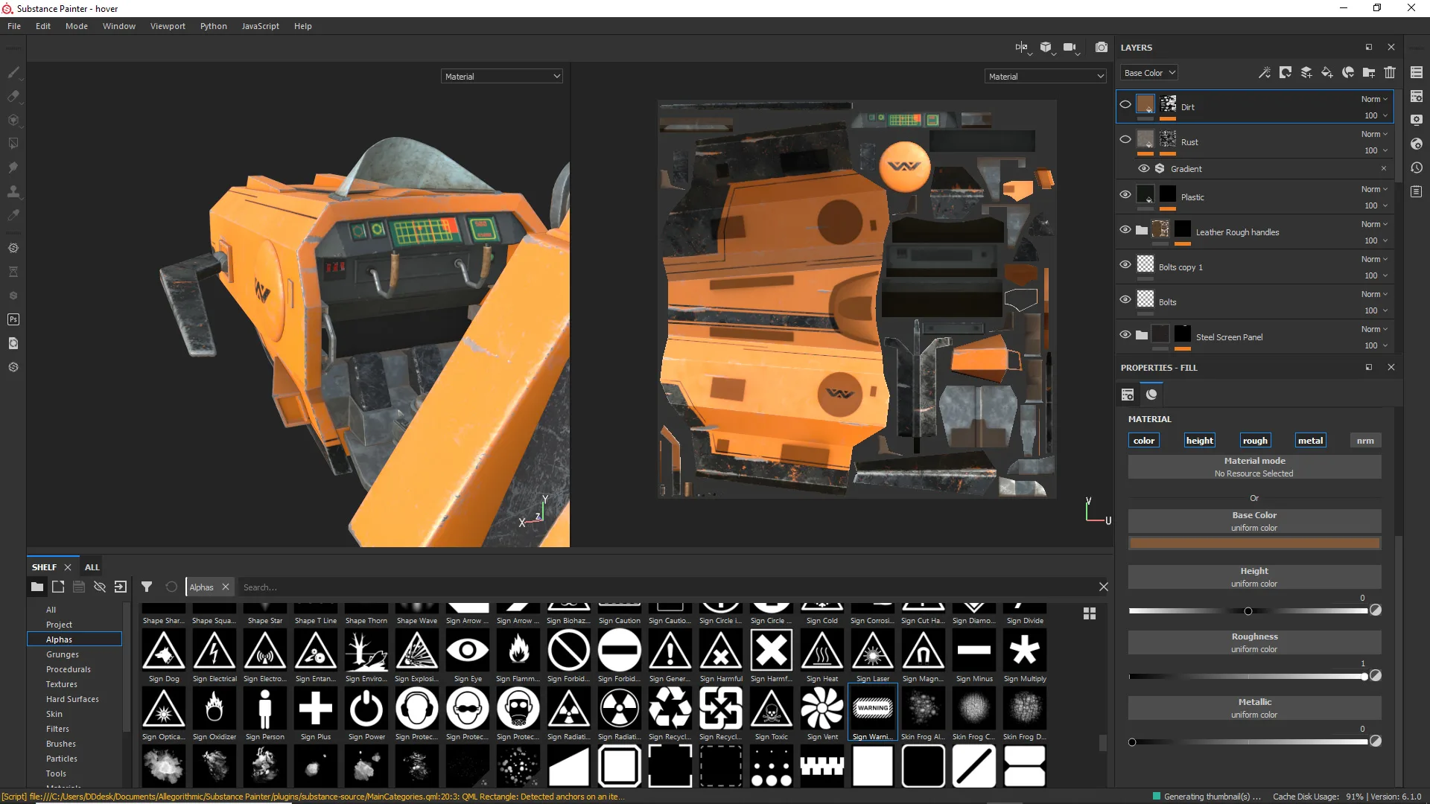Click Material mode No Resource Selected button

(1254, 467)
